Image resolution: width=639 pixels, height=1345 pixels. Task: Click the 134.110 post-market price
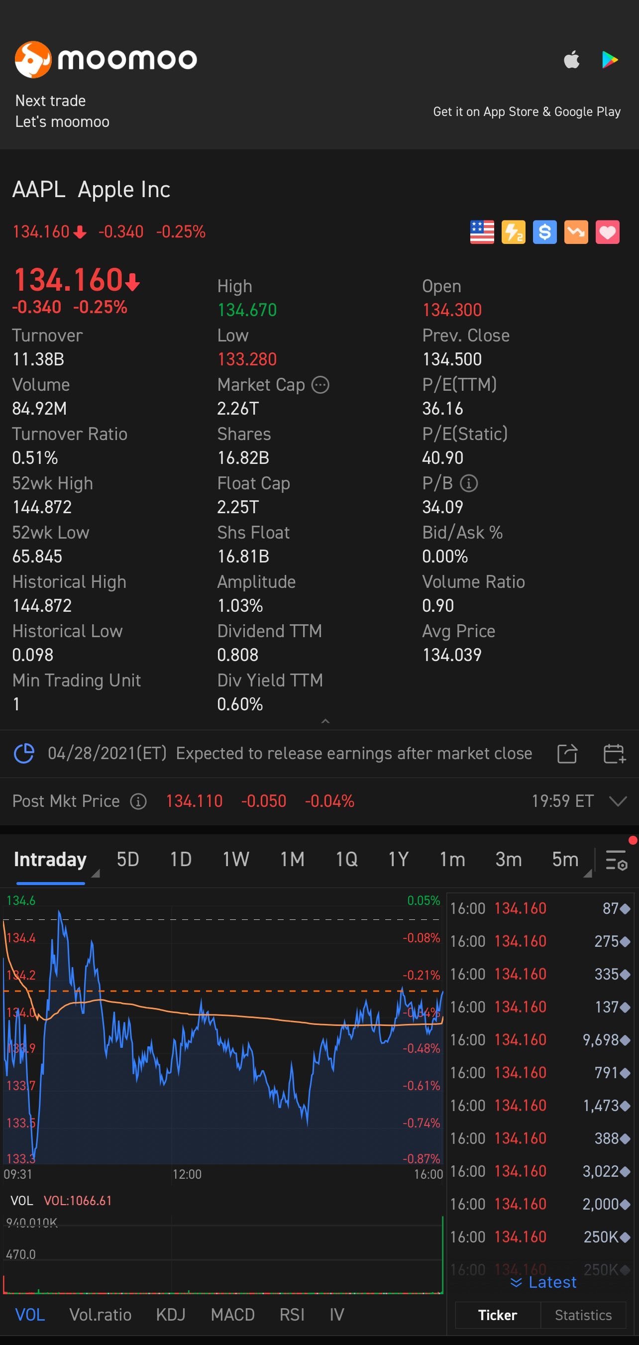click(x=194, y=801)
